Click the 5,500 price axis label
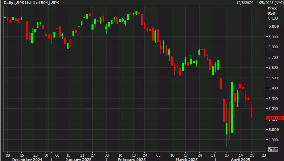Image resolution: width=284 pixels, height=161 pixels. 273,78
